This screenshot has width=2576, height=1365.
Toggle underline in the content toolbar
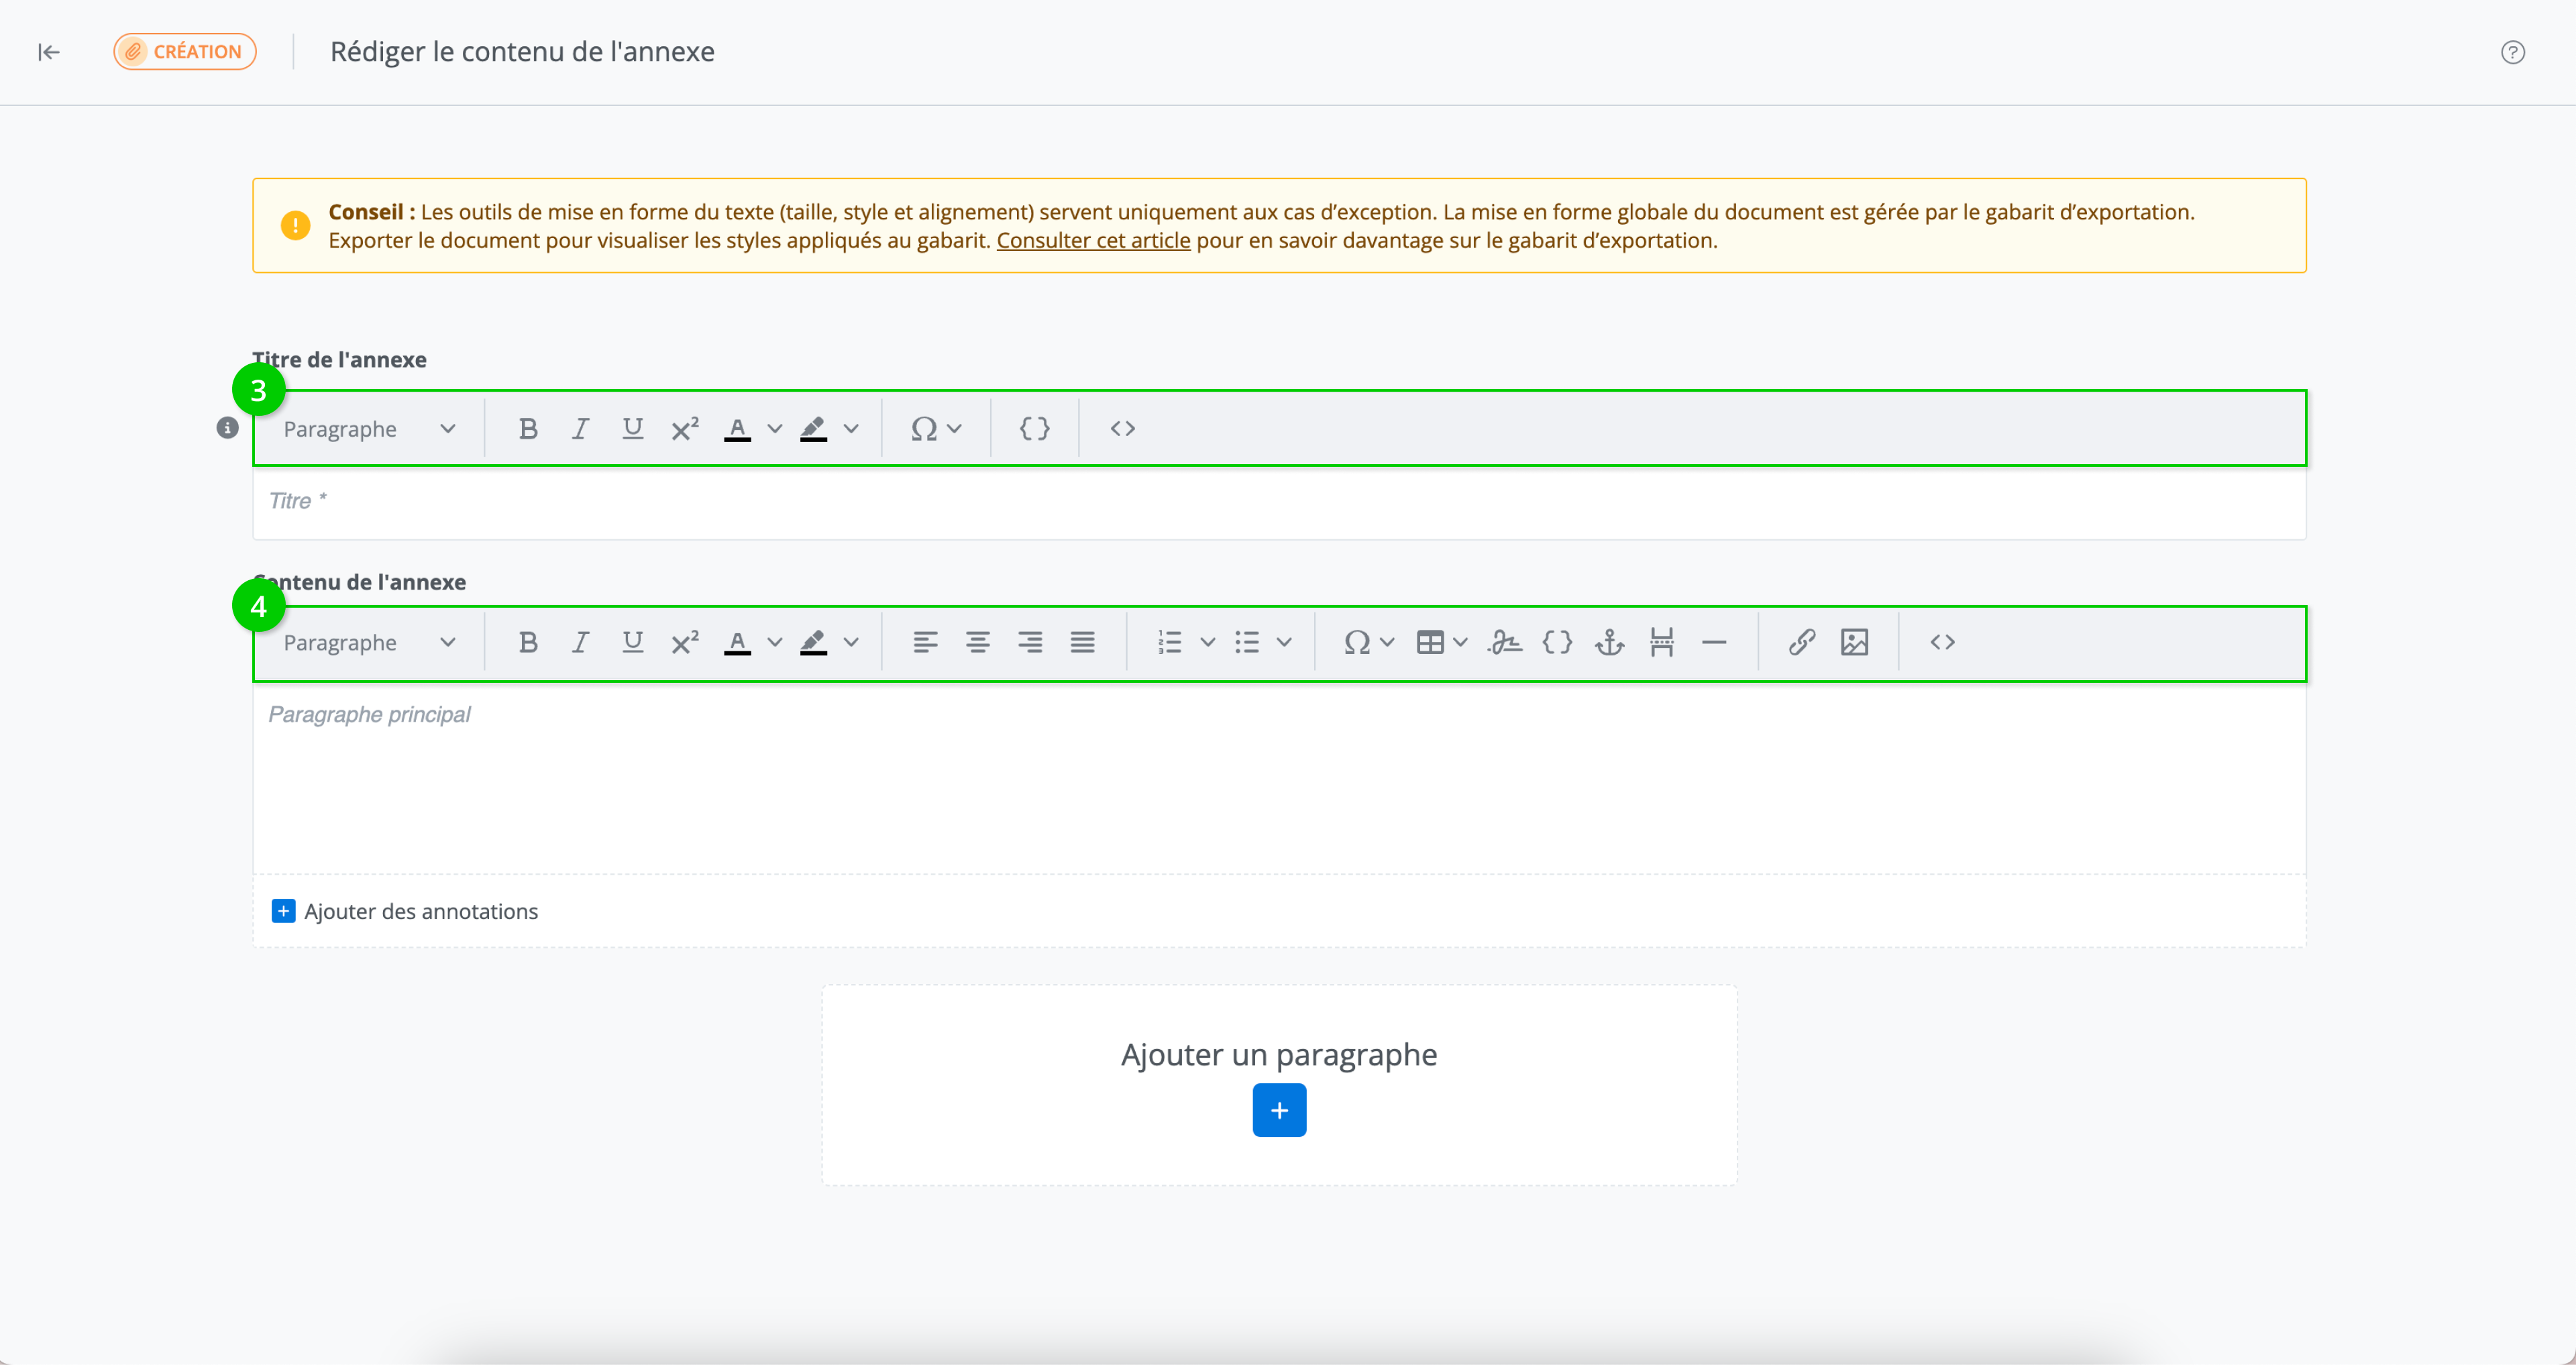click(632, 642)
